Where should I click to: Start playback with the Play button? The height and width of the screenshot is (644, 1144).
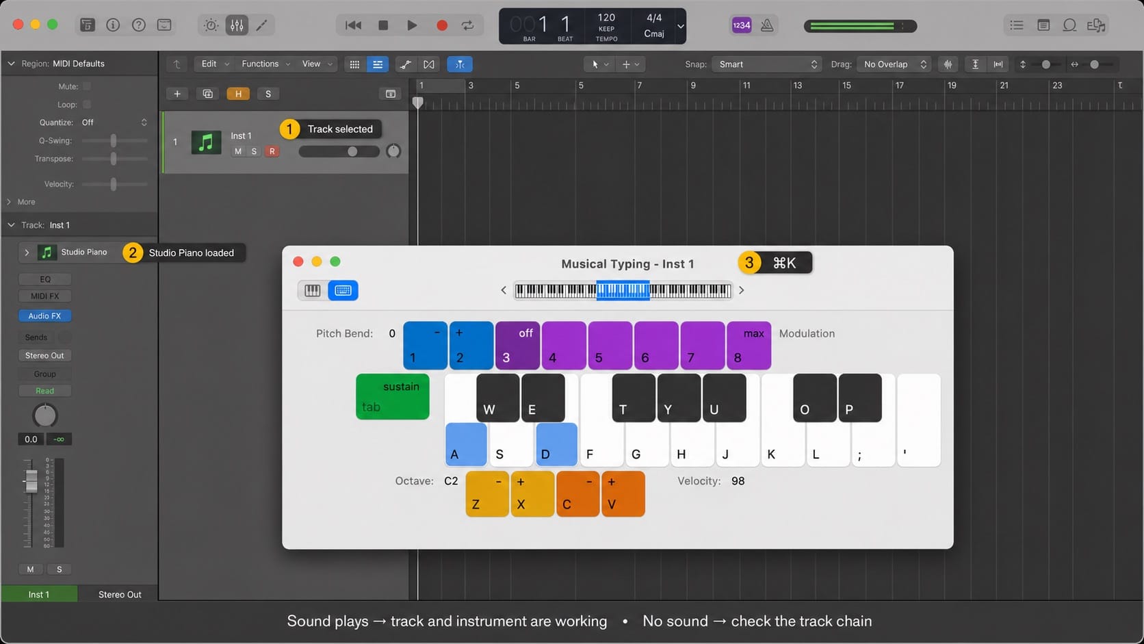tap(412, 25)
